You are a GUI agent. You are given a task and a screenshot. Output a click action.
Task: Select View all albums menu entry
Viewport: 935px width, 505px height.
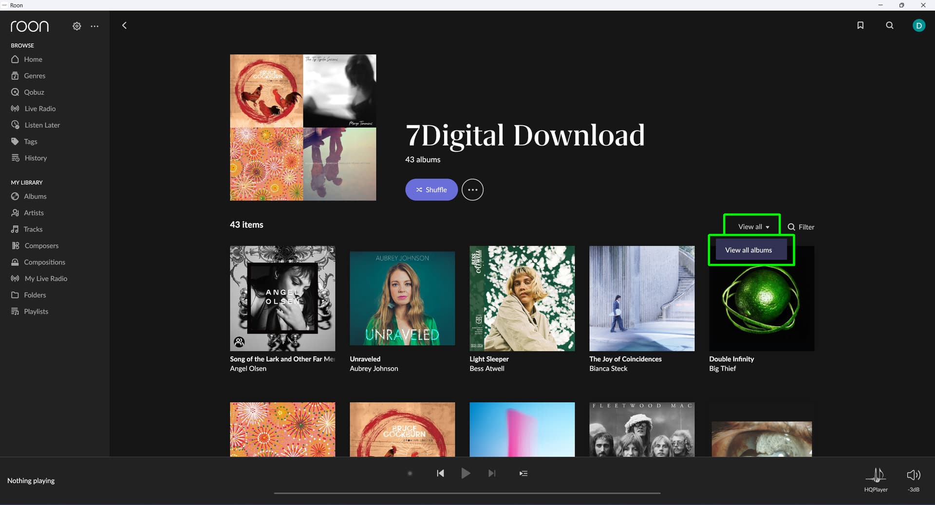click(748, 250)
